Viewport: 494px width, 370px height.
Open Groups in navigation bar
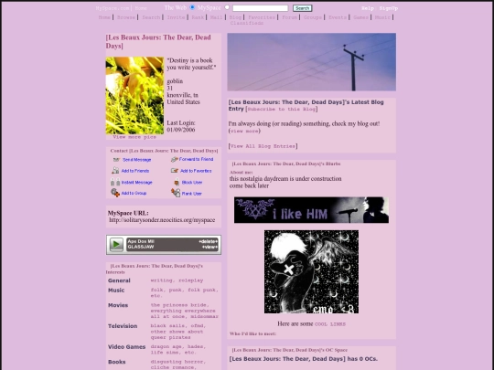click(313, 17)
